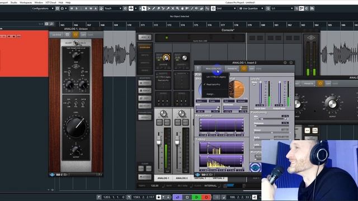The image size is (358, 201).
Task: Open the Workspaces menu
Action: pos(26,2)
